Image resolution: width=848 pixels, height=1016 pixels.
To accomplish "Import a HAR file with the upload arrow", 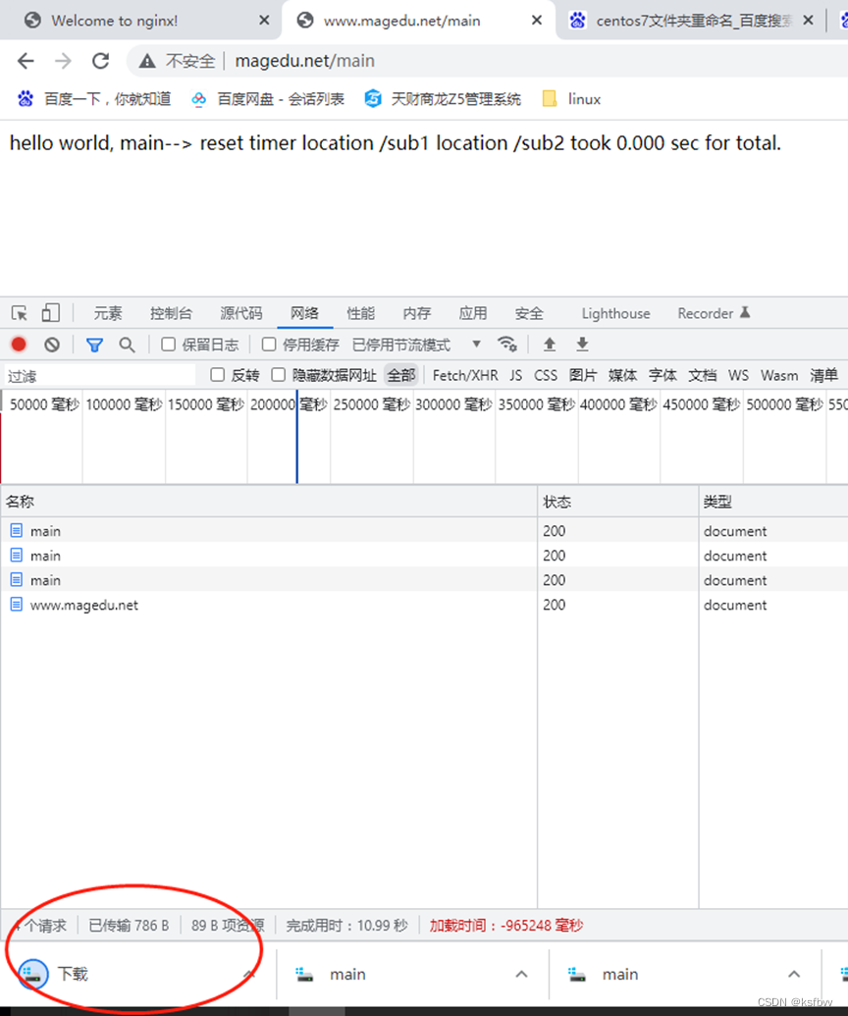I will tap(550, 345).
